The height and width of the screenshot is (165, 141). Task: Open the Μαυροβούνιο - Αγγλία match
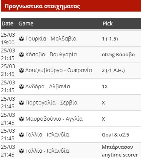[x=54, y=119]
